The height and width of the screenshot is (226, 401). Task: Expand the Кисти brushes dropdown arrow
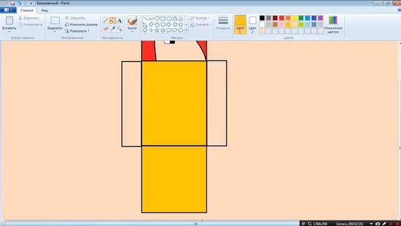(132, 32)
